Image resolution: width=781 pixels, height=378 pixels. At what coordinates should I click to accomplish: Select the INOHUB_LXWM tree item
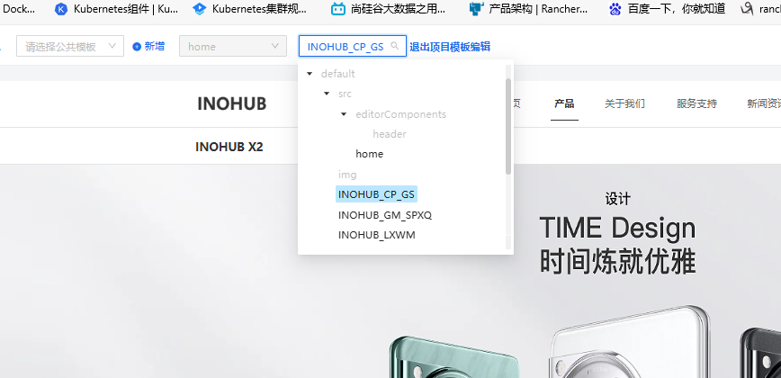[376, 235]
